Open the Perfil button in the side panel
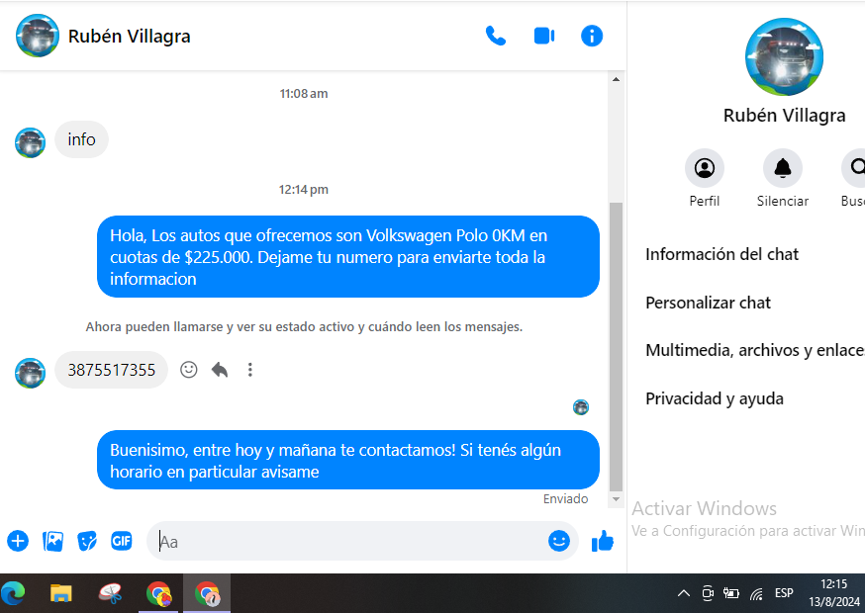The width and height of the screenshot is (865, 613). point(705,168)
